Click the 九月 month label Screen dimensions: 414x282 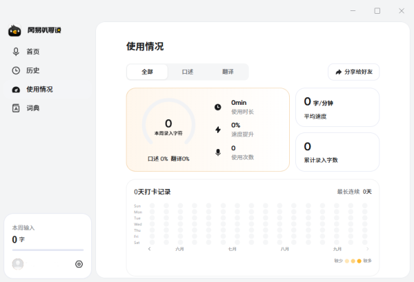tap(337, 249)
